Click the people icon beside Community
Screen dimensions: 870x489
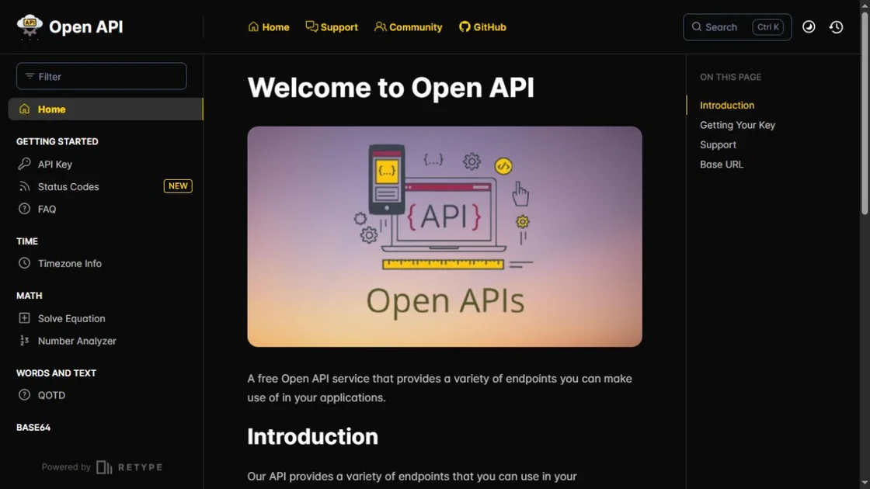point(380,26)
